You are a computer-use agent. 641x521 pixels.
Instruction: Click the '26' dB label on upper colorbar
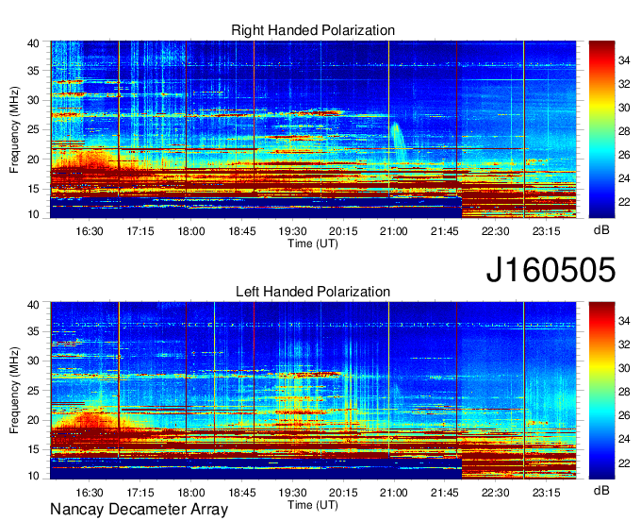[624, 155]
